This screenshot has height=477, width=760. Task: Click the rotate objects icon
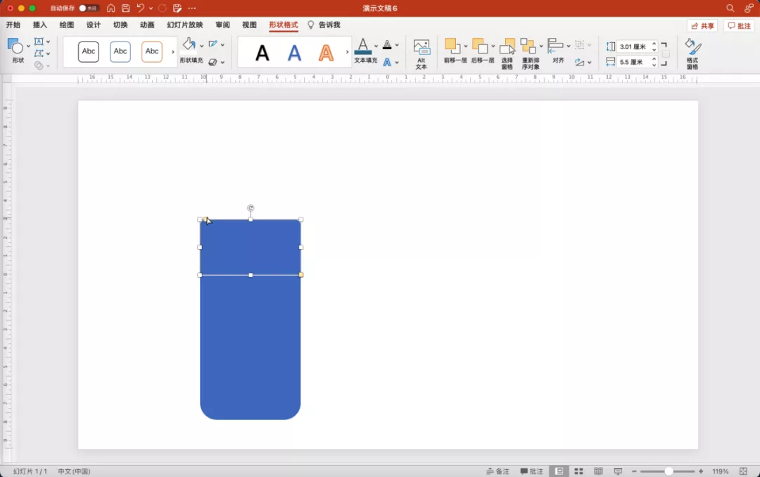[x=580, y=62]
